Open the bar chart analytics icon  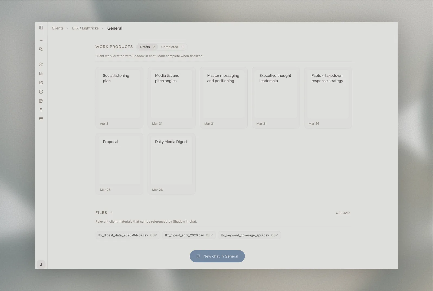[x=41, y=73]
